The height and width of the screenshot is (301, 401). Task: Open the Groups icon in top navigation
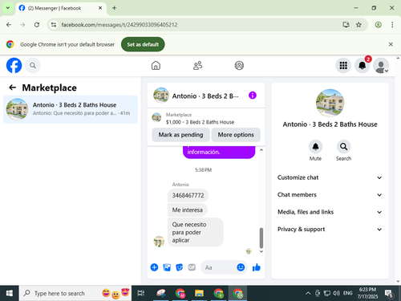point(239,65)
